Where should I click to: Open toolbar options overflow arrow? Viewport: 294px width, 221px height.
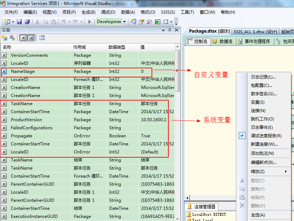pos(176,24)
